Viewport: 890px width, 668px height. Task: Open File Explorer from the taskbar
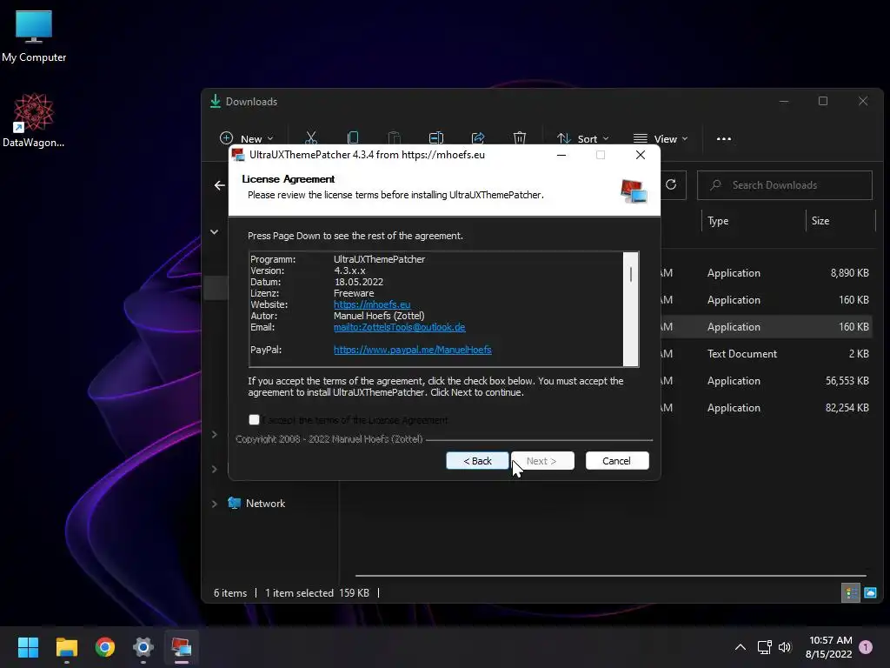[66, 647]
